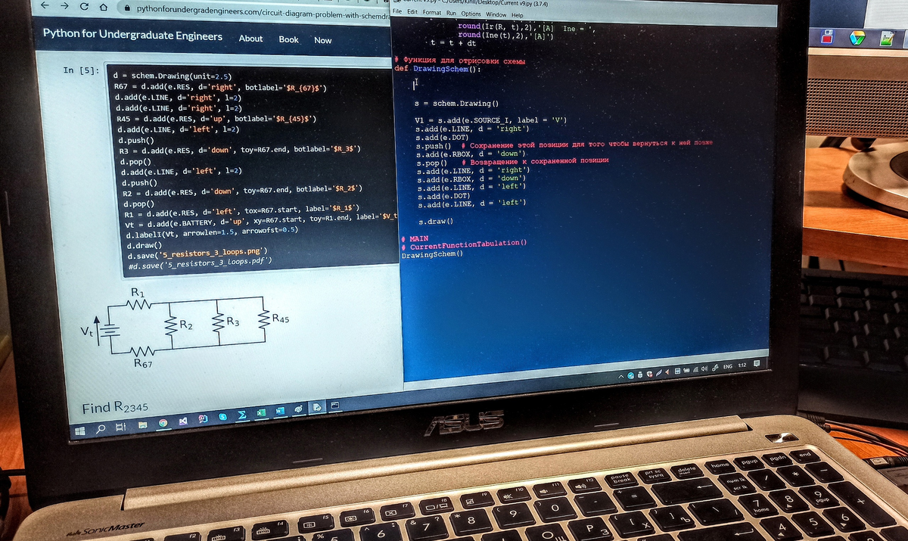Viewport: 908px width, 541px height.
Task: Open Windows notification center icon
Action: 757,363
